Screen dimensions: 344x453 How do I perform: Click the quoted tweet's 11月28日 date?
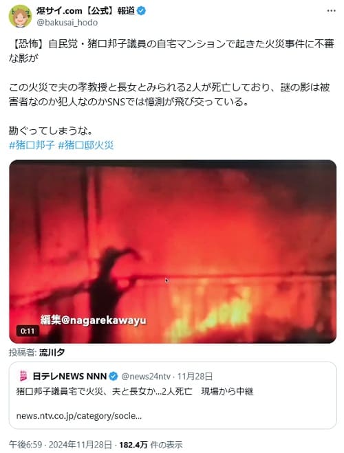click(195, 376)
